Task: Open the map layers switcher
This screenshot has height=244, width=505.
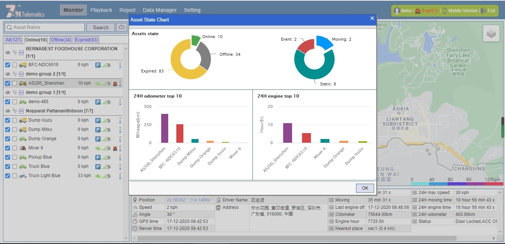Action: click(491, 34)
